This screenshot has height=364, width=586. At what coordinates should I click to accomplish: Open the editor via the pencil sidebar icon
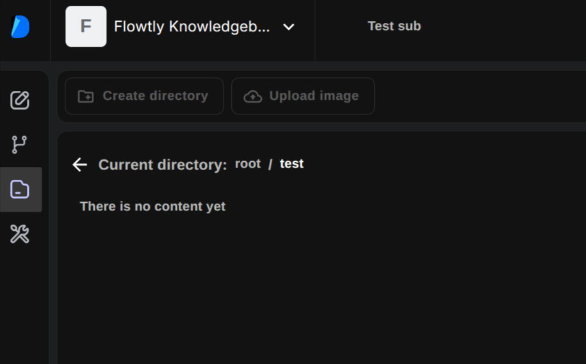(19, 100)
